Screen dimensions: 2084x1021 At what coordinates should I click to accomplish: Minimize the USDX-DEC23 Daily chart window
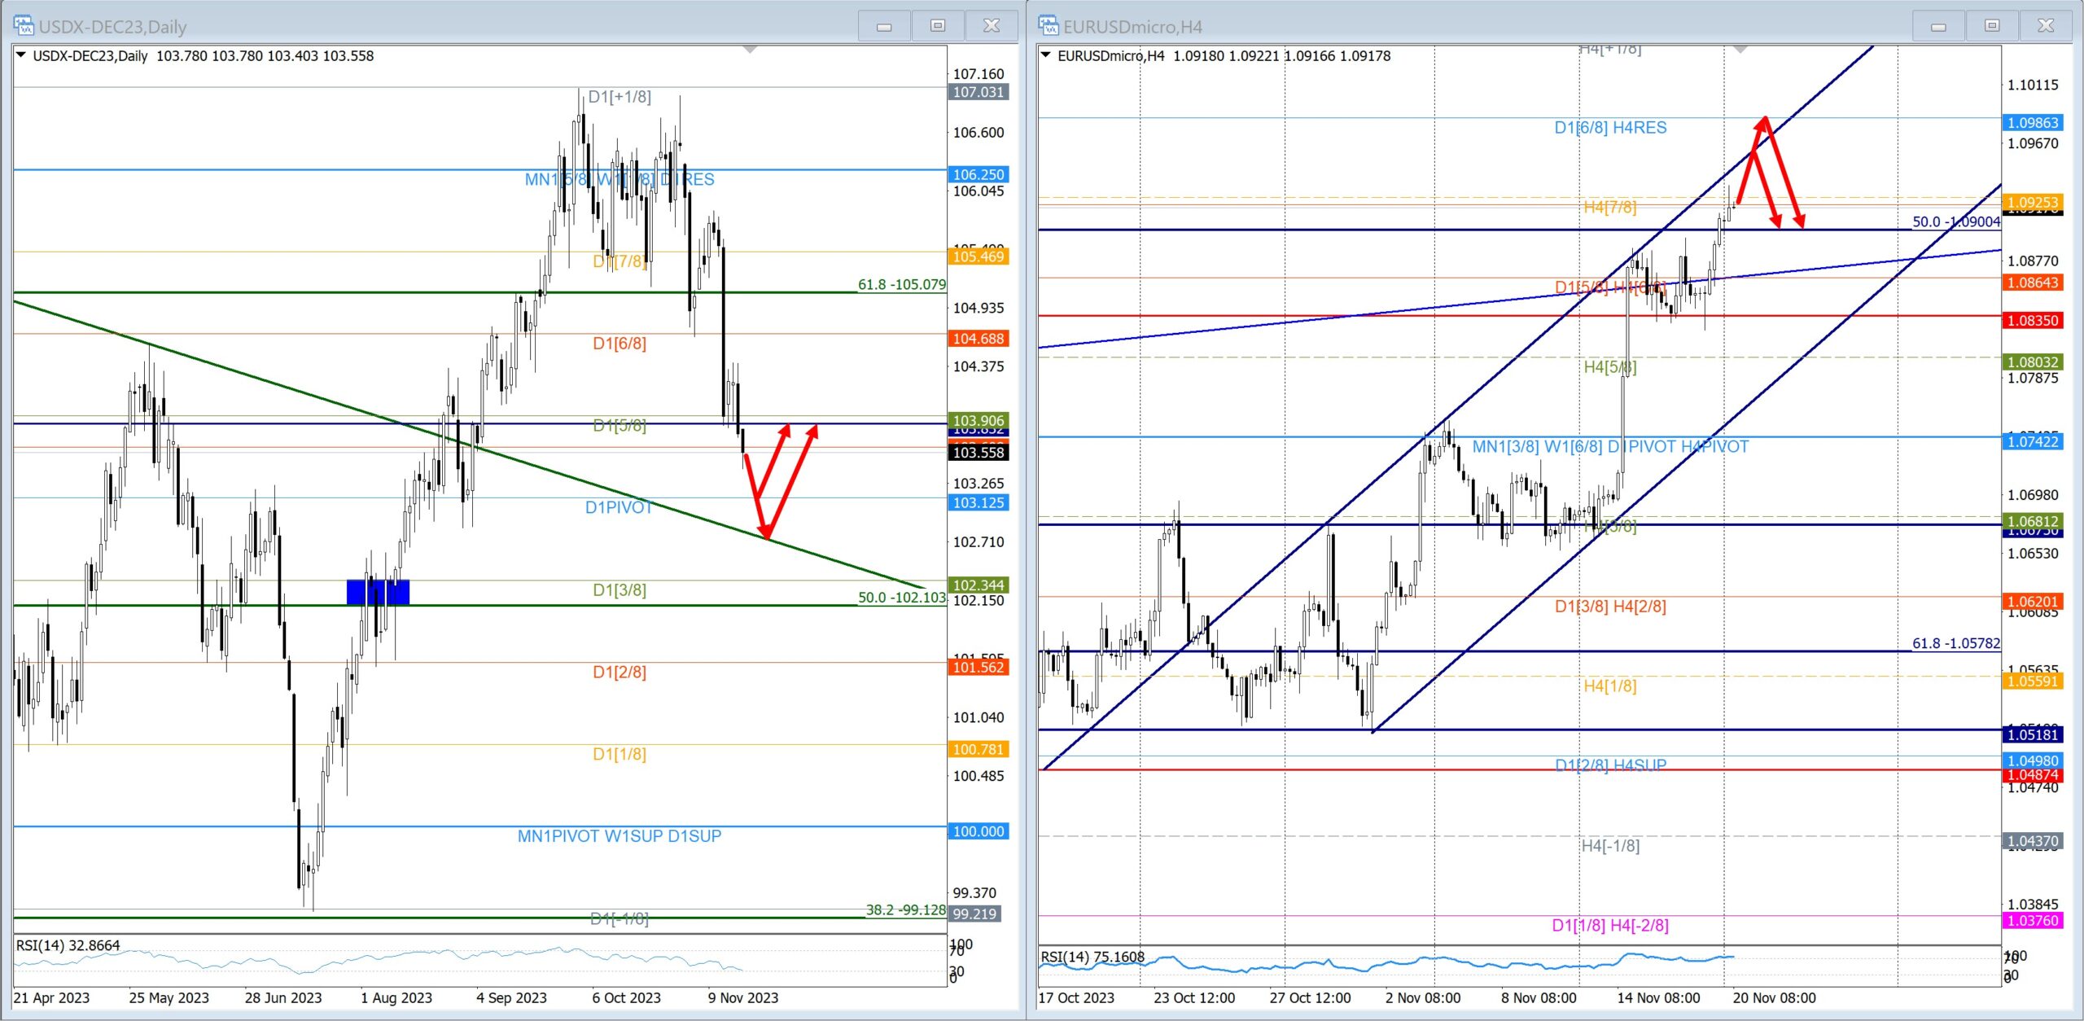coord(884,26)
